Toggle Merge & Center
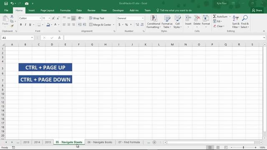This screenshot has width=267, height=150. tap(100, 25)
